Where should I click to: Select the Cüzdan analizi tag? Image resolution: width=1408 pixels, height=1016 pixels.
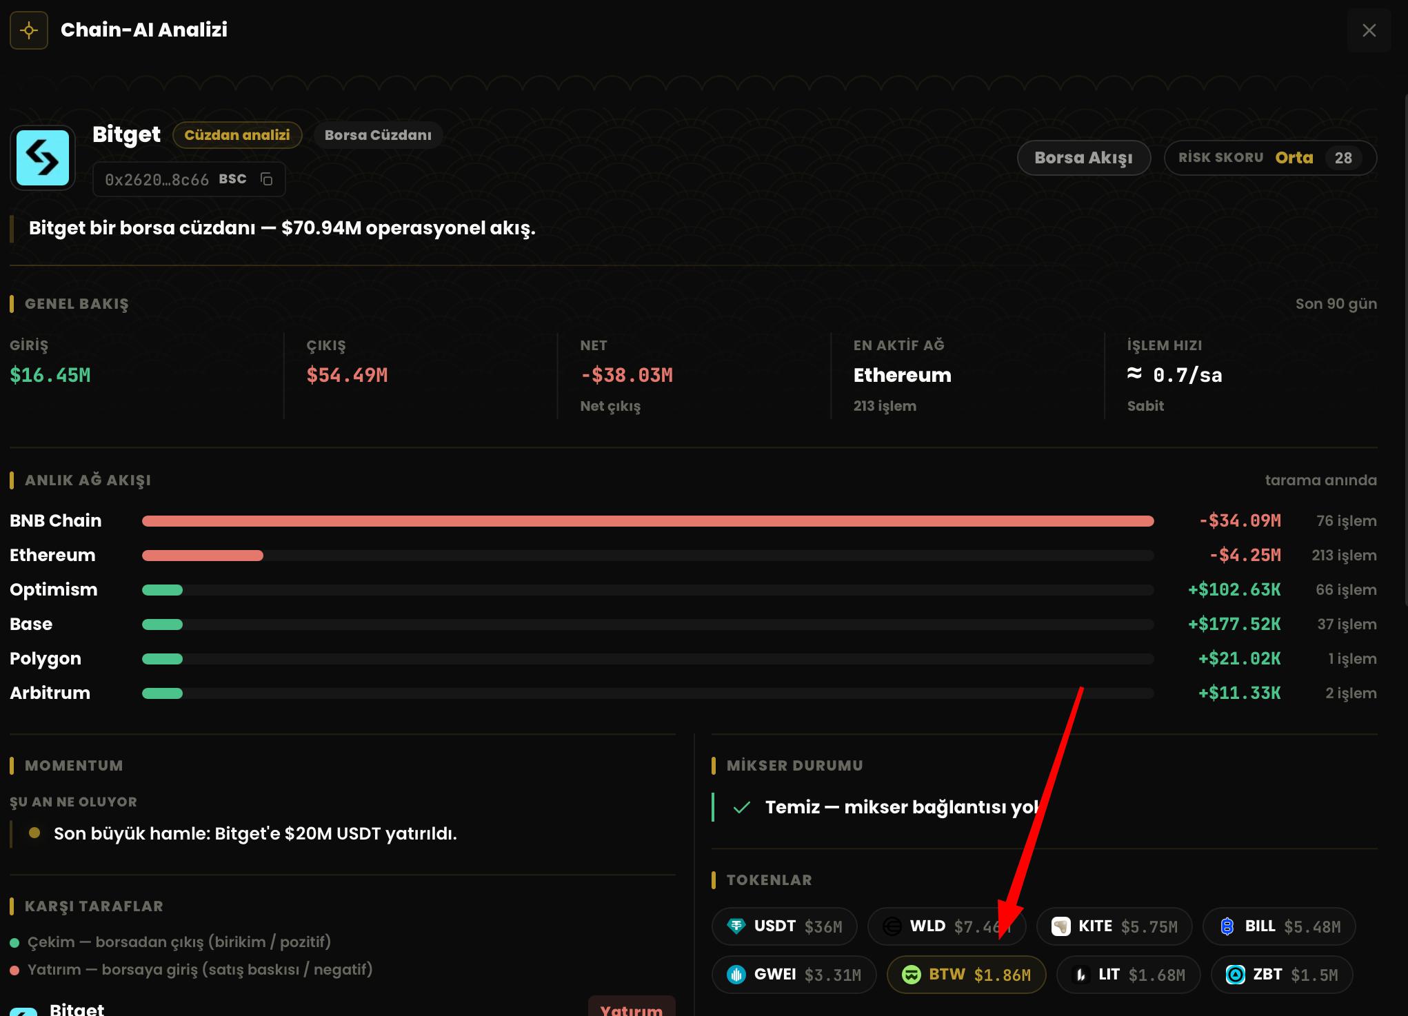pyautogui.click(x=237, y=135)
